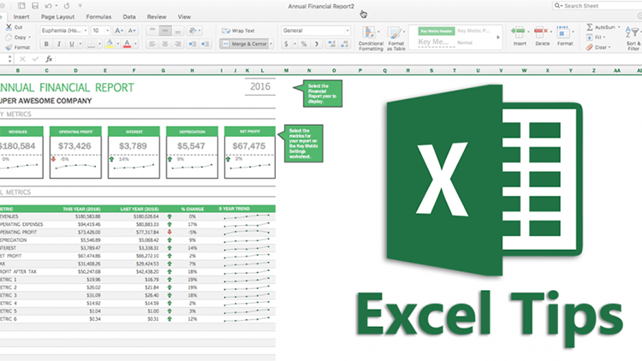The height and width of the screenshot is (361, 642).
Task: Toggle Top Align vertical alignment
Action: [152, 31]
